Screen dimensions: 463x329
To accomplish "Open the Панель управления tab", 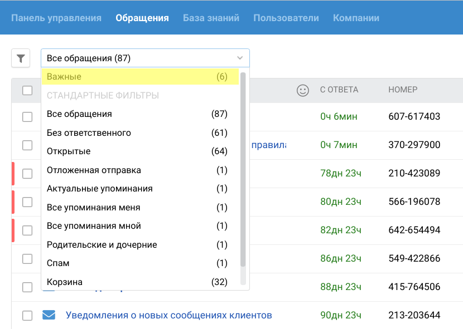I will click(x=56, y=18).
